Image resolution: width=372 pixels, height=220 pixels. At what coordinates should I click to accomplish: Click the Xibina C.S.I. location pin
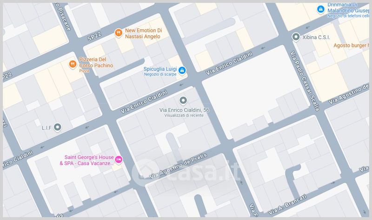click(296, 37)
